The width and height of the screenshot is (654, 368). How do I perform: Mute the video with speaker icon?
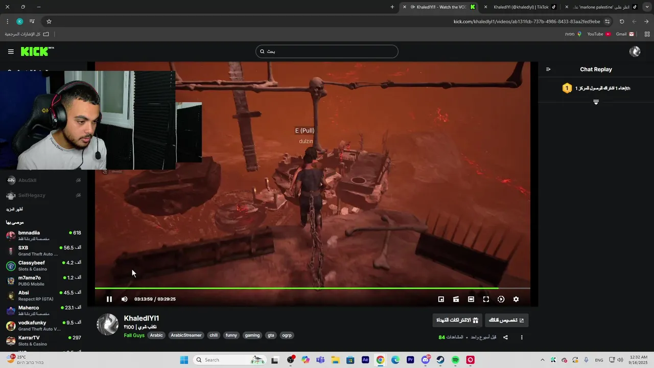pyautogui.click(x=124, y=299)
